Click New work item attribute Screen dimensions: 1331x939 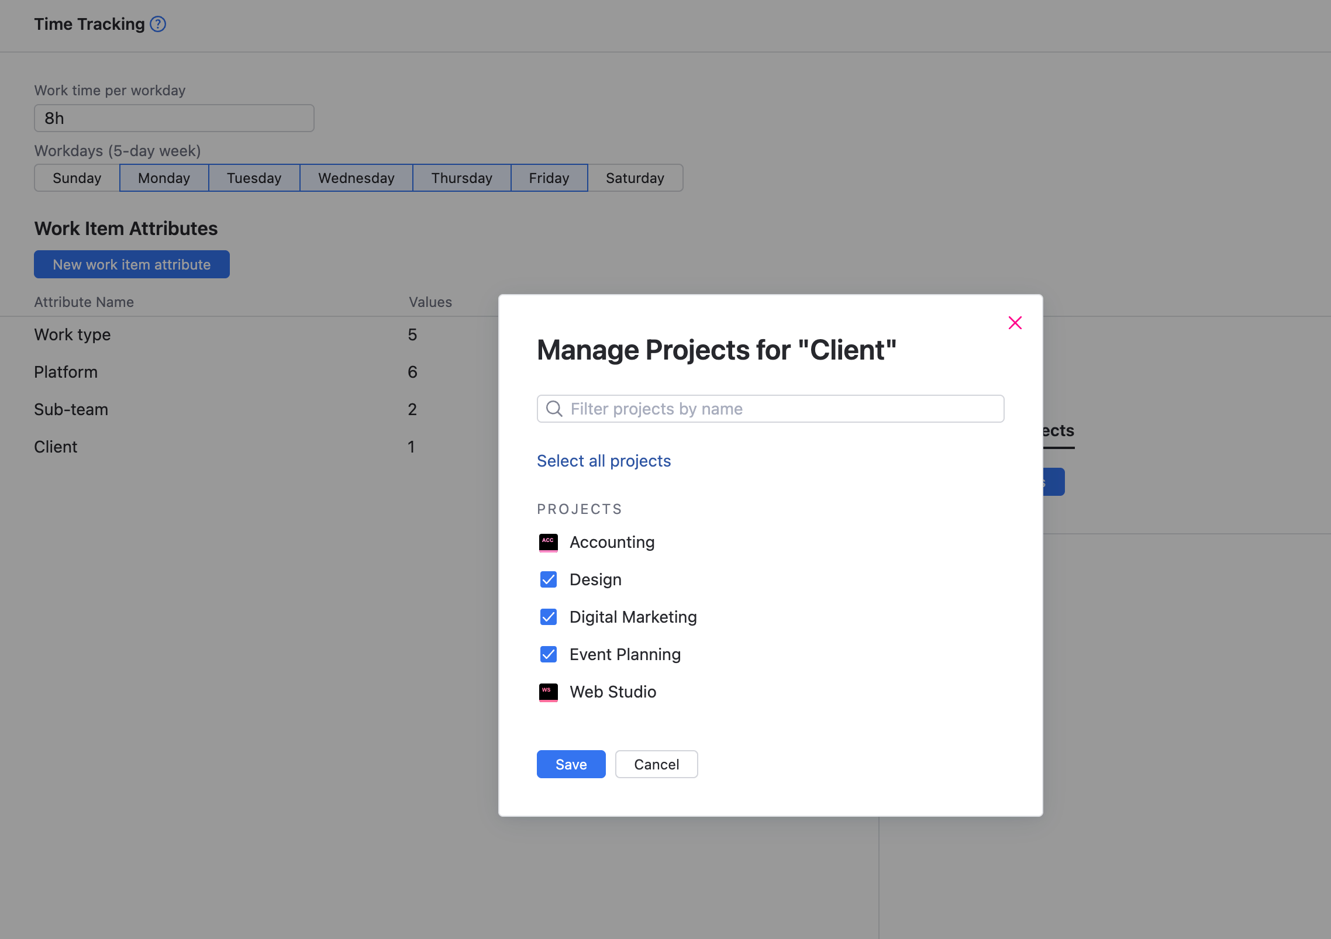click(132, 264)
